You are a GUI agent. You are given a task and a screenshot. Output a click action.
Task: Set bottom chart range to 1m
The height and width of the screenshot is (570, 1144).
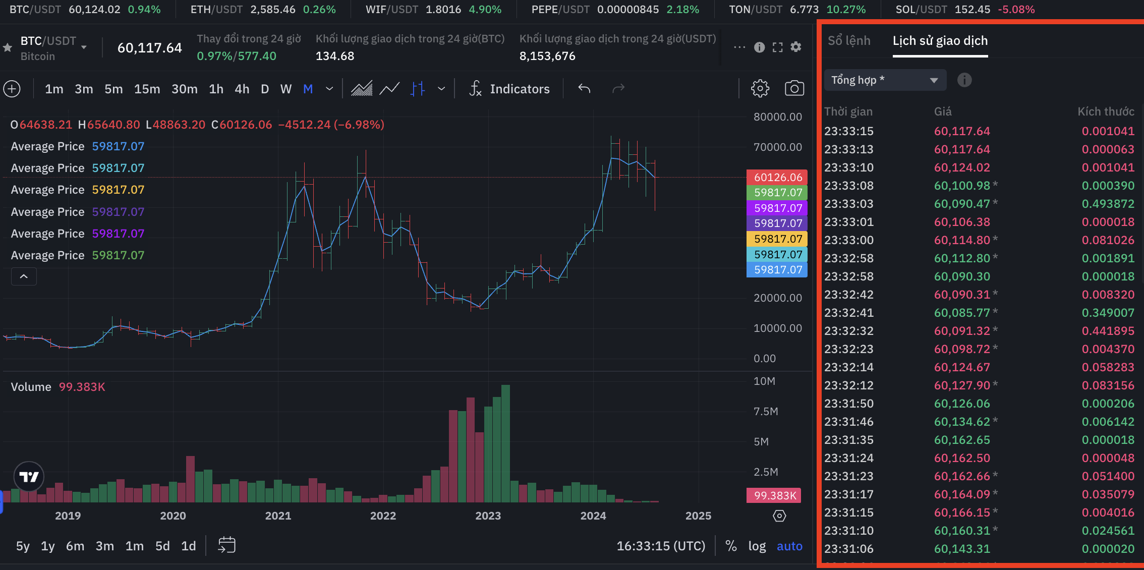tap(135, 546)
